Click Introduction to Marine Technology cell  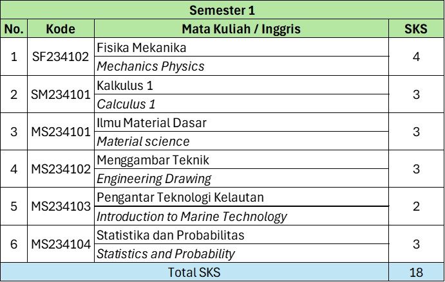[x=191, y=216]
